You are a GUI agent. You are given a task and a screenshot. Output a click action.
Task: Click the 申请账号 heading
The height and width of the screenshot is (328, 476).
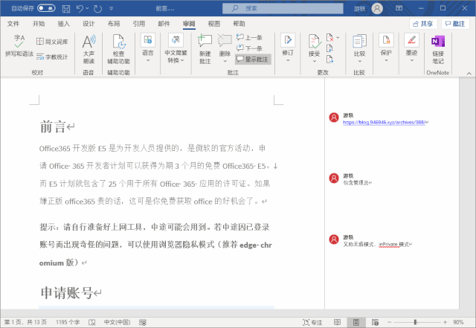pyautogui.click(x=66, y=293)
